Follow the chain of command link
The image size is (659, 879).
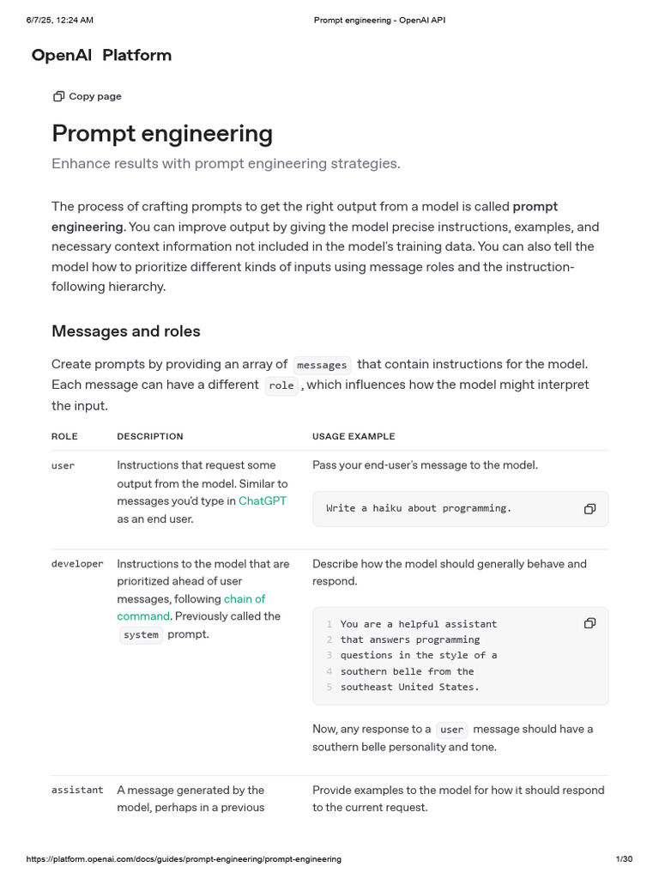[x=245, y=599]
